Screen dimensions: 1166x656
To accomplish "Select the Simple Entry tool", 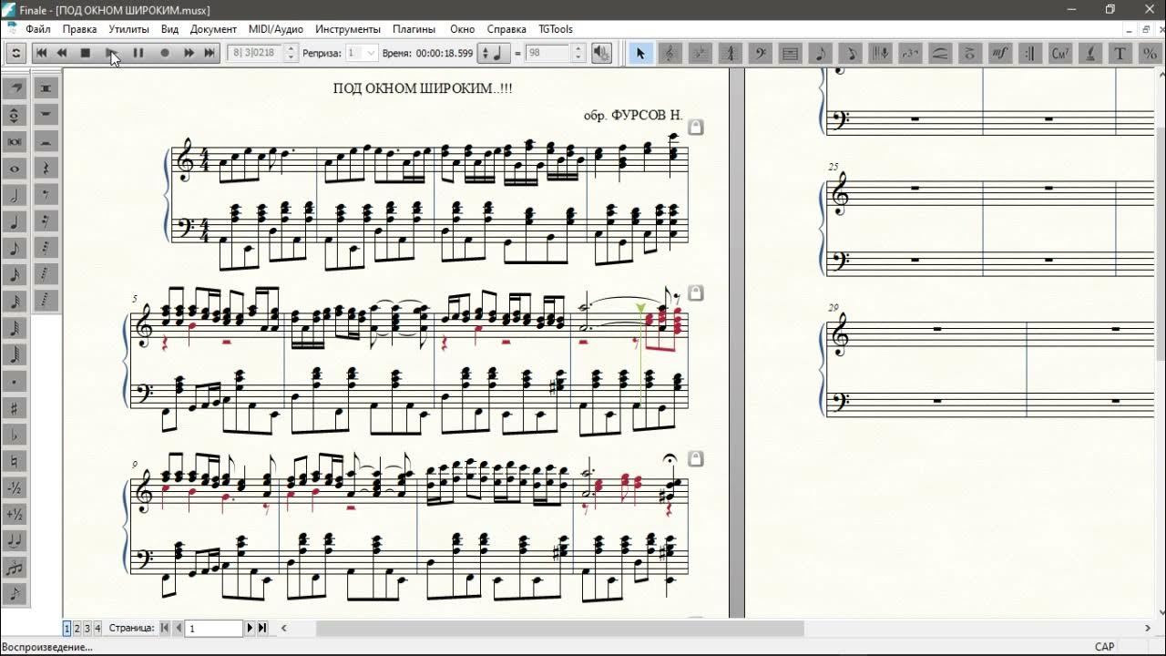I will tap(821, 53).
